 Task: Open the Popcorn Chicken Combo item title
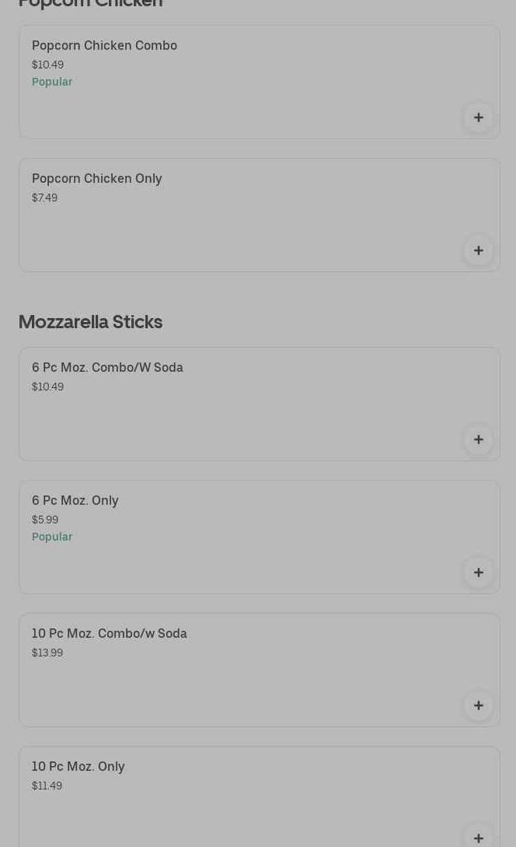(104, 45)
